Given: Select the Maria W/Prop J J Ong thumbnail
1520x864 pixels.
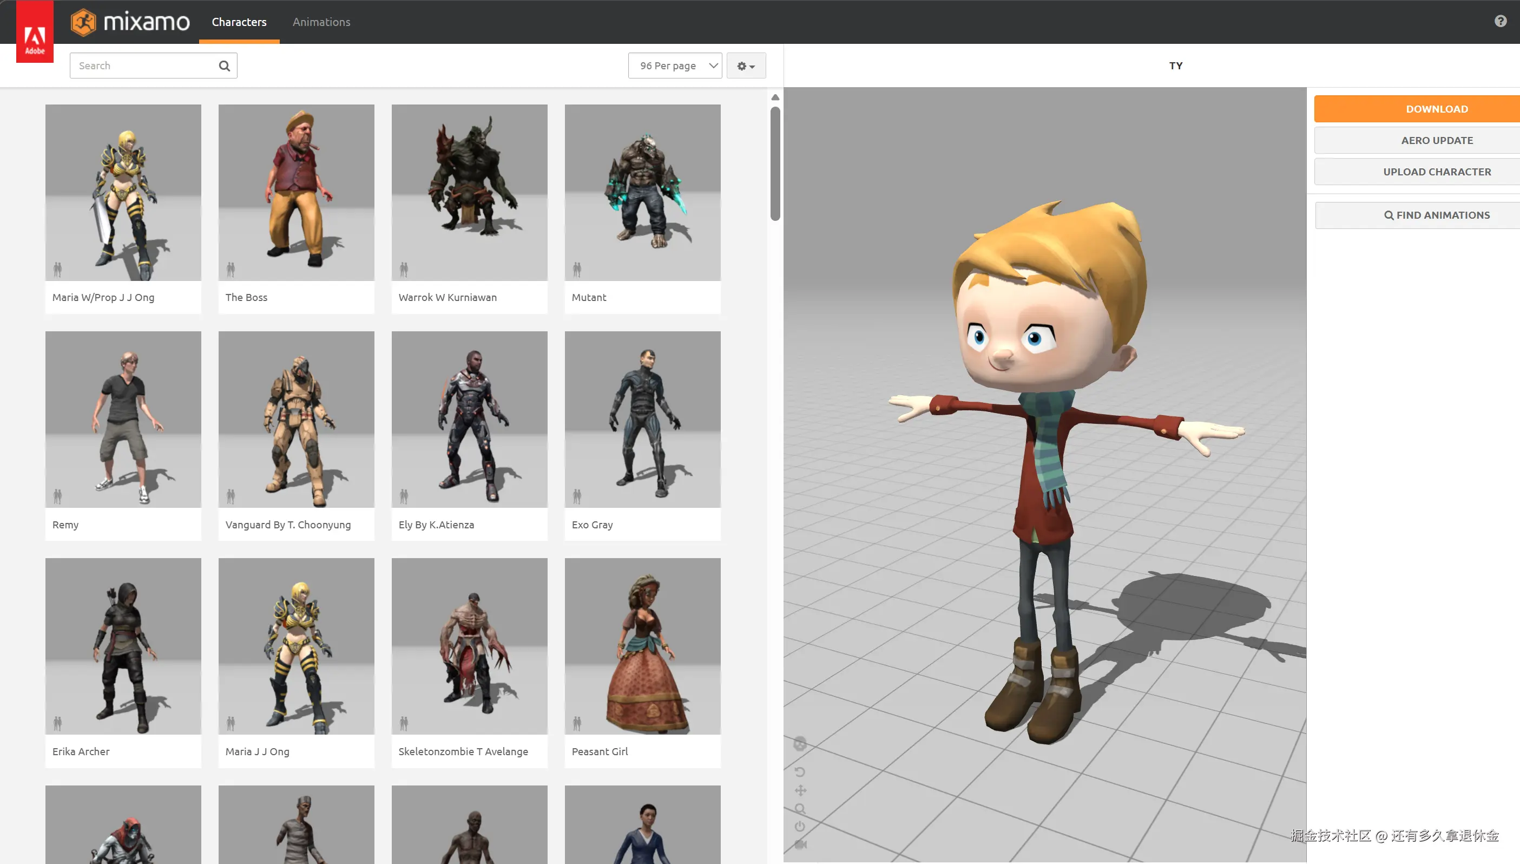Looking at the screenshot, I should 123,193.
